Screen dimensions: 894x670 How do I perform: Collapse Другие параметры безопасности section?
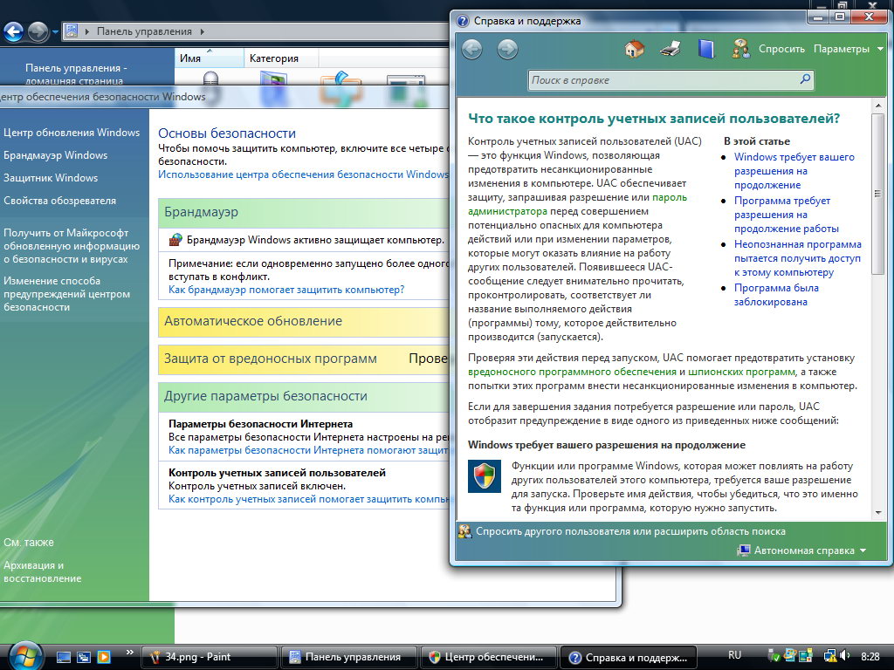pyautogui.click(x=304, y=397)
